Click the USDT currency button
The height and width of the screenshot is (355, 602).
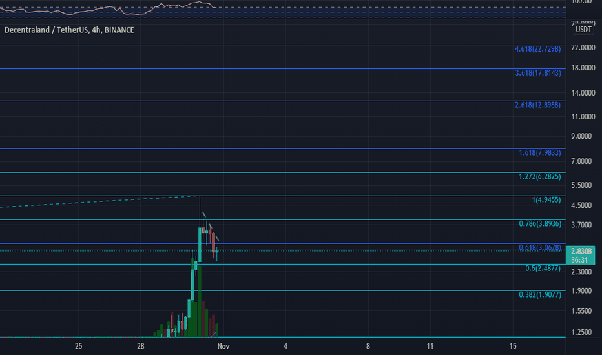point(583,30)
